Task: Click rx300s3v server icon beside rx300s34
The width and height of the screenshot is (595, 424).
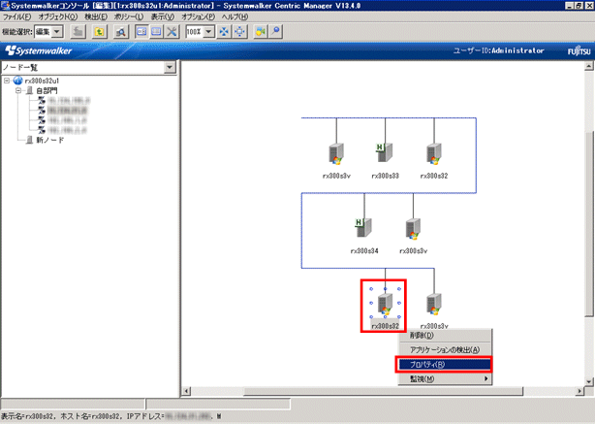Action: click(x=413, y=228)
